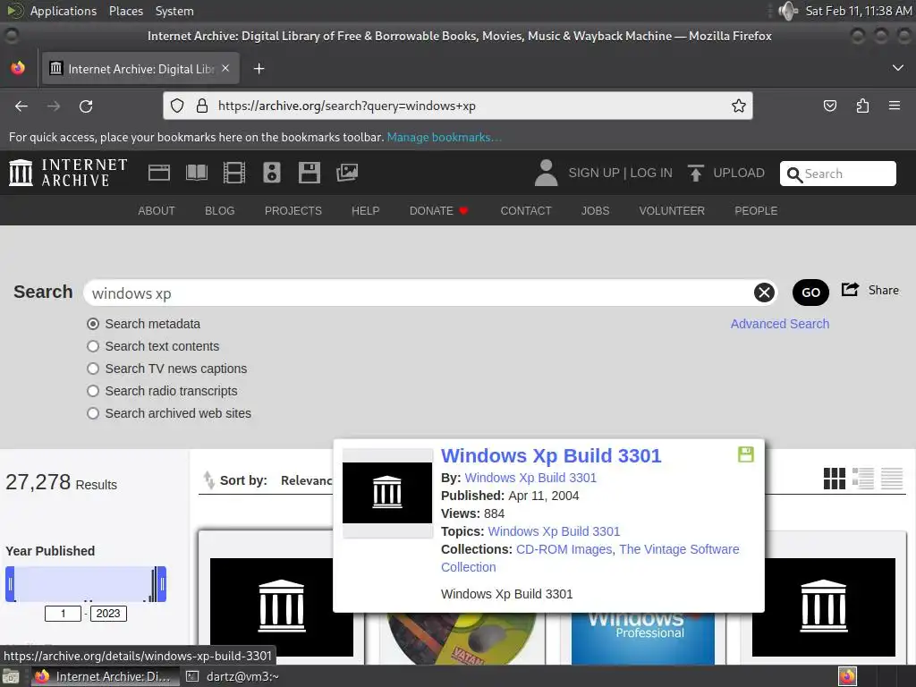Click the LOG IN link
The image size is (916, 687).
(x=651, y=173)
